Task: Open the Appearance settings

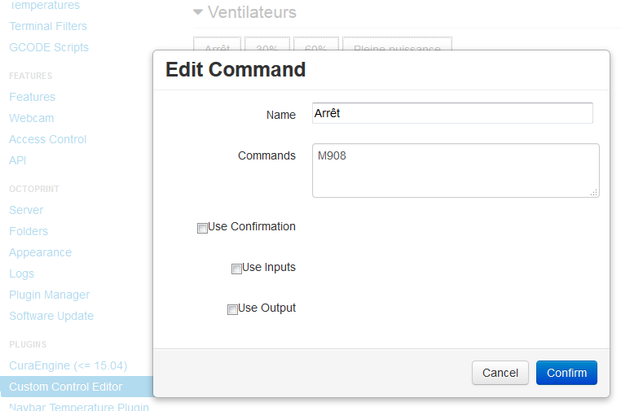Action: (x=40, y=252)
